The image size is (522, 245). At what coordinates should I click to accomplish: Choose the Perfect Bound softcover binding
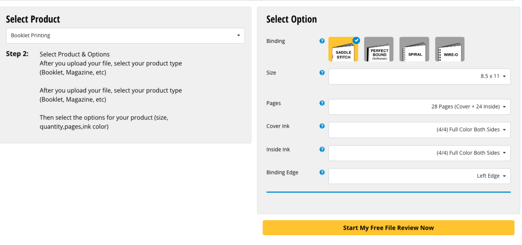click(379, 49)
